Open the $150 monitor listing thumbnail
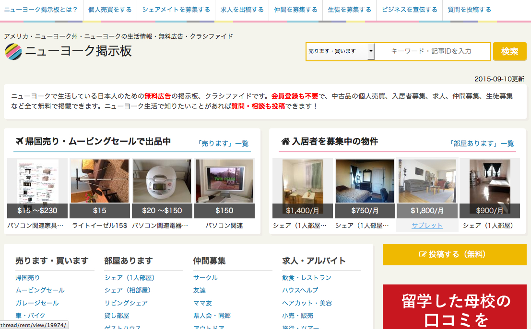This screenshot has height=329, width=531. 224,188
